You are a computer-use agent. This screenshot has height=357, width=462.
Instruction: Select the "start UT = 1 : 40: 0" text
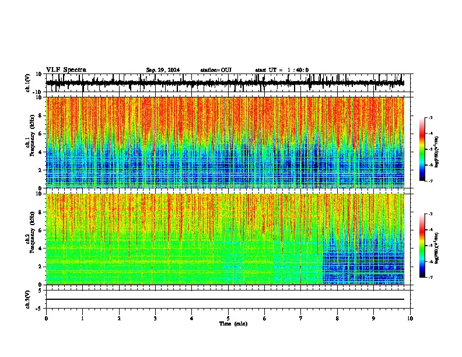point(282,70)
